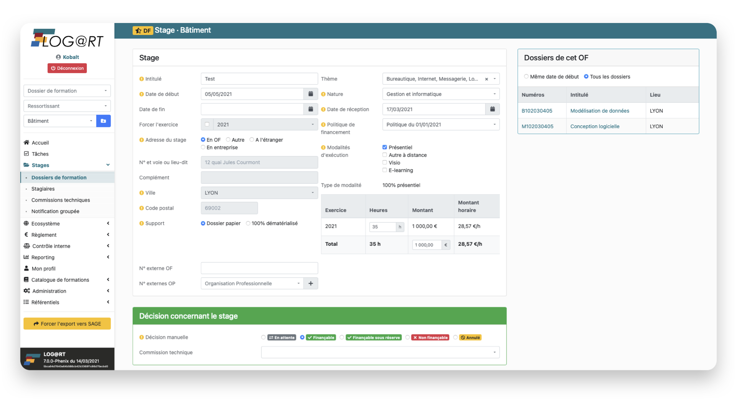Open Stagiaires in the sidebar menu
The height and width of the screenshot is (414, 737).
click(43, 189)
